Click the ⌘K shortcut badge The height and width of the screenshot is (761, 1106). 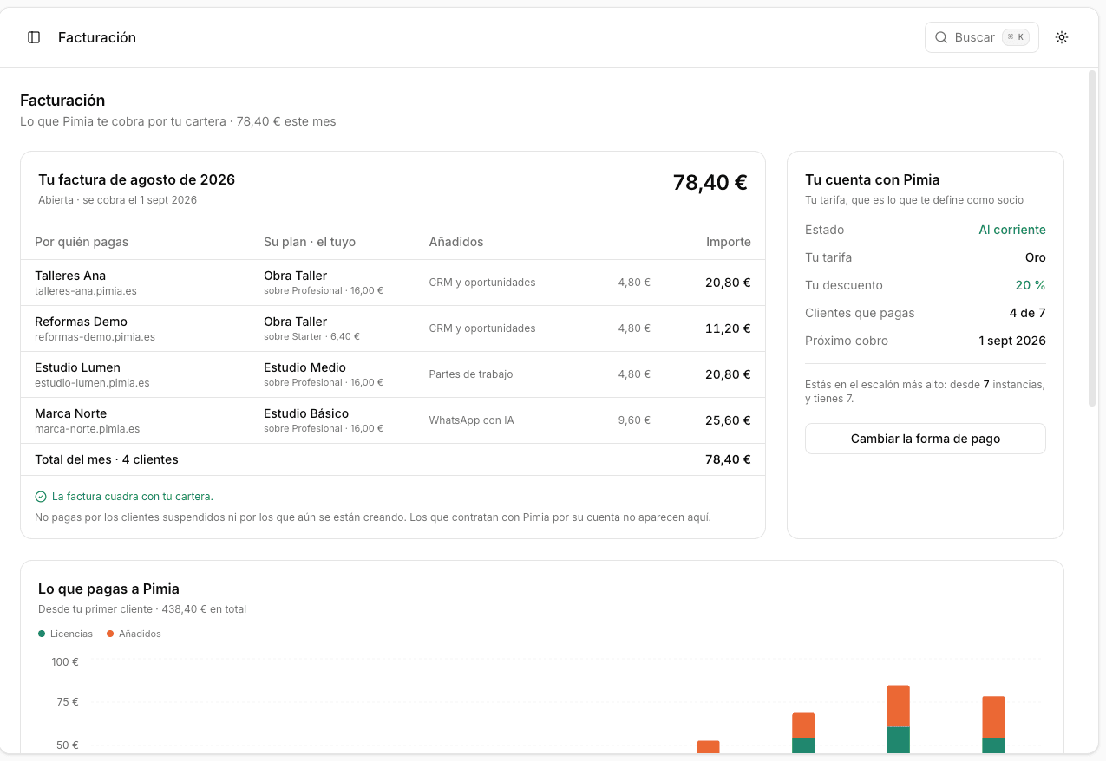[1015, 37]
